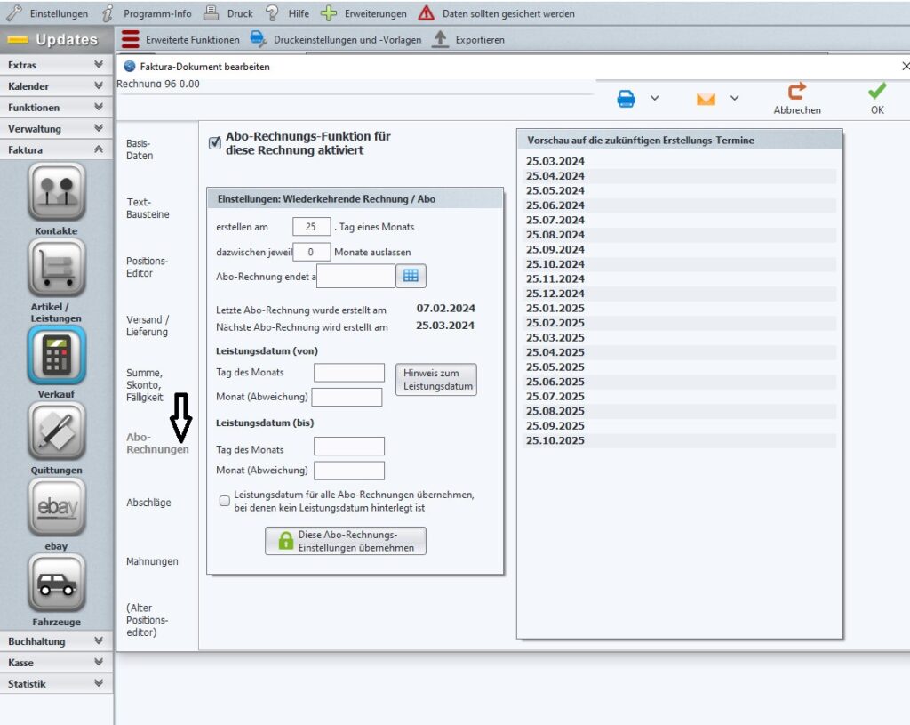
Task: Open the dropdown arrow beside the envelope
Action: tap(734, 98)
